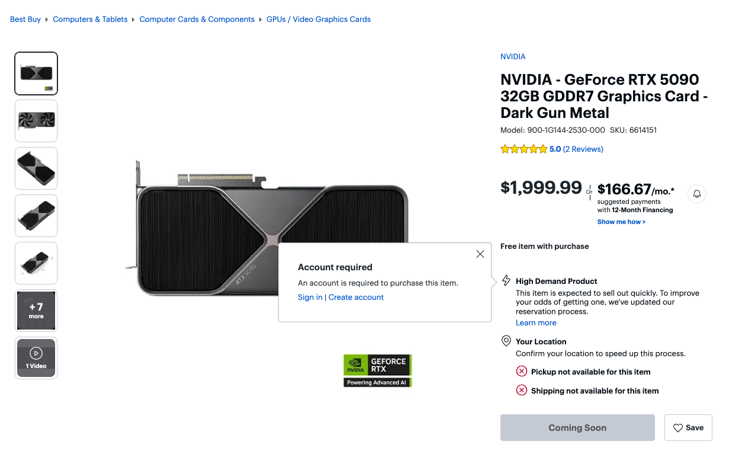Close the Account required popup
Screen dimensions: 742x470
pyautogui.click(x=480, y=254)
